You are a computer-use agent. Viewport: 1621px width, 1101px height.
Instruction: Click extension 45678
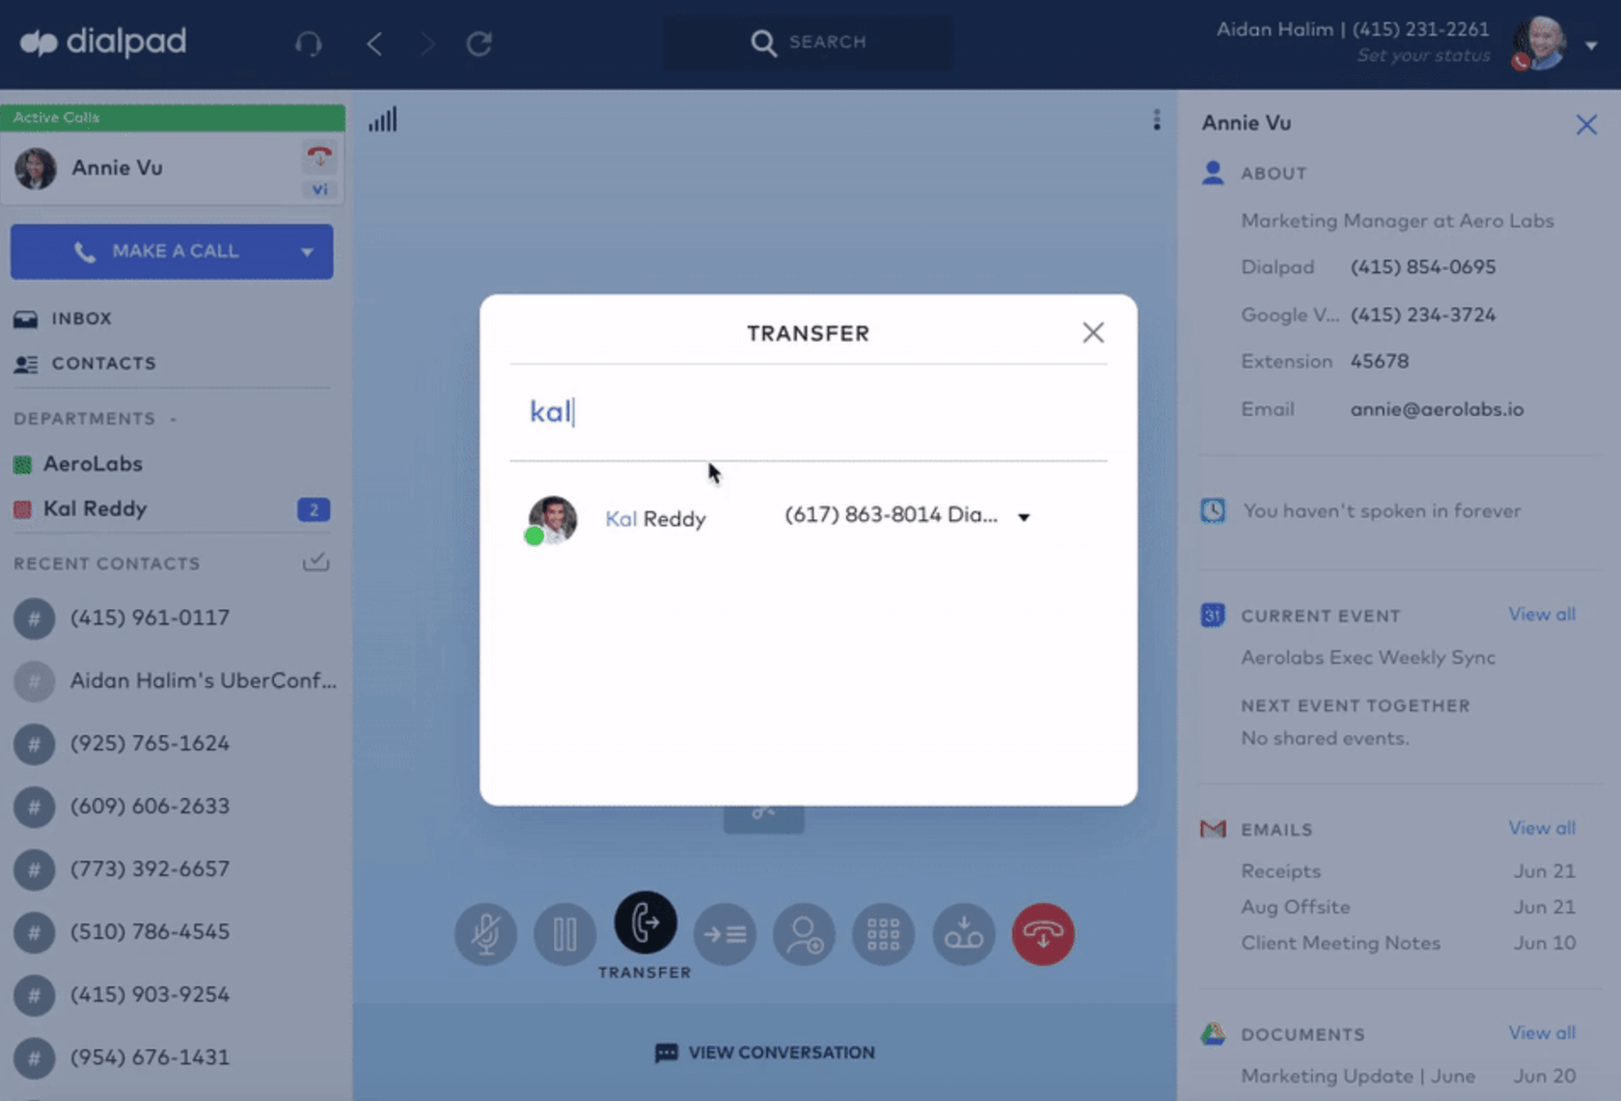1380,361
